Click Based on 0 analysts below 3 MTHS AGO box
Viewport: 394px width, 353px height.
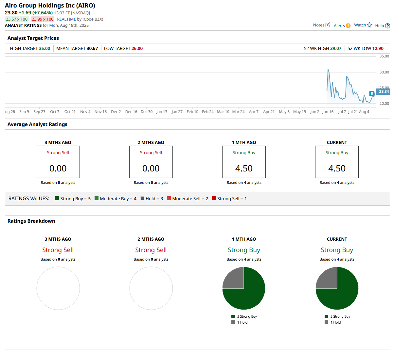tap(58, 183)
